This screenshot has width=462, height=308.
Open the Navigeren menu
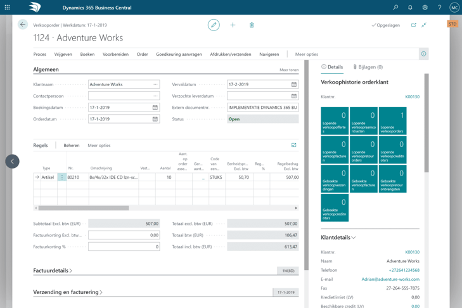pyautogui.click(x=269, y=55)
